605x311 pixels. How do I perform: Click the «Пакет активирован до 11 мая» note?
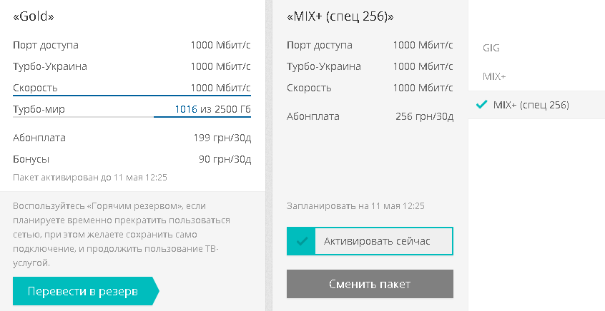(90, 176)
